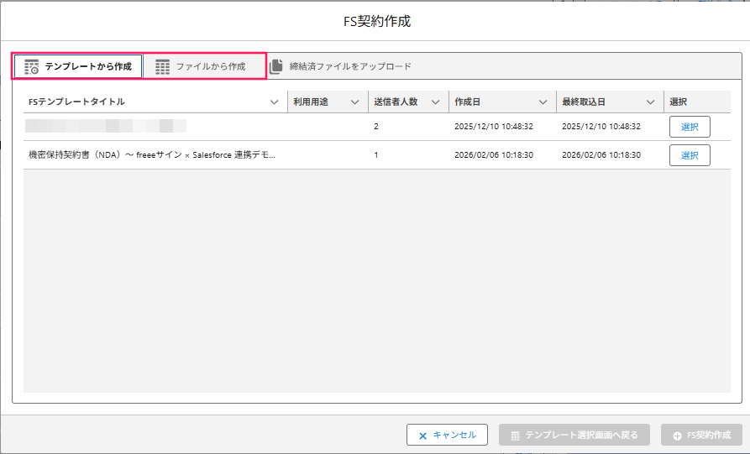Click 最終取込日 cell 2026/02/06 10:18:30
Viewport: 750px width, 454px height.
[x=601, y=155]
